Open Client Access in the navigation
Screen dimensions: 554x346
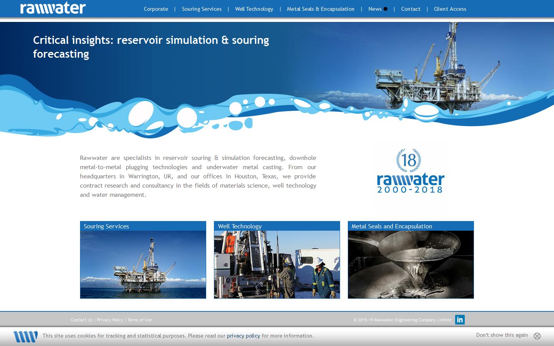[450, 9]
